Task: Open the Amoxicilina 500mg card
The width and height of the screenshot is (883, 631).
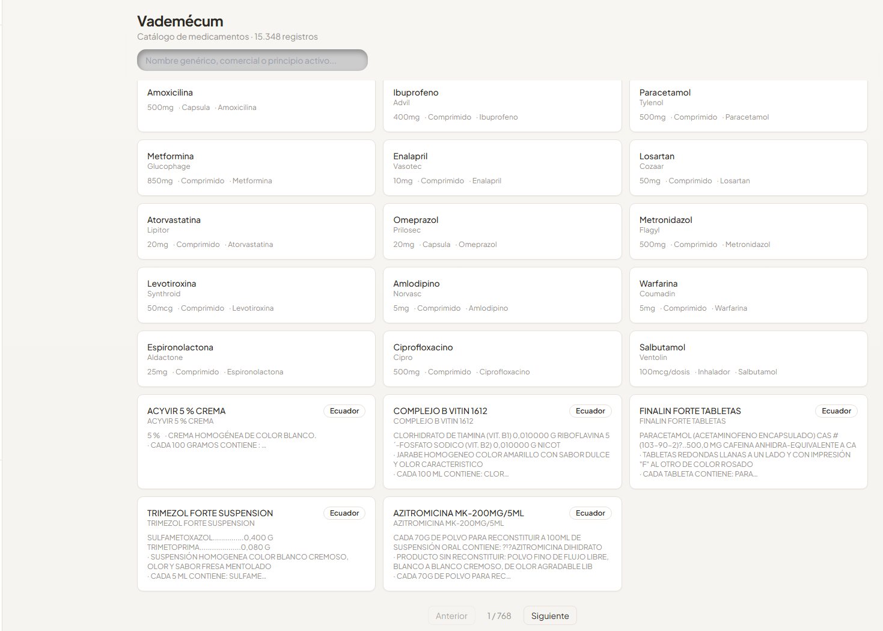Action: [256, 106]
